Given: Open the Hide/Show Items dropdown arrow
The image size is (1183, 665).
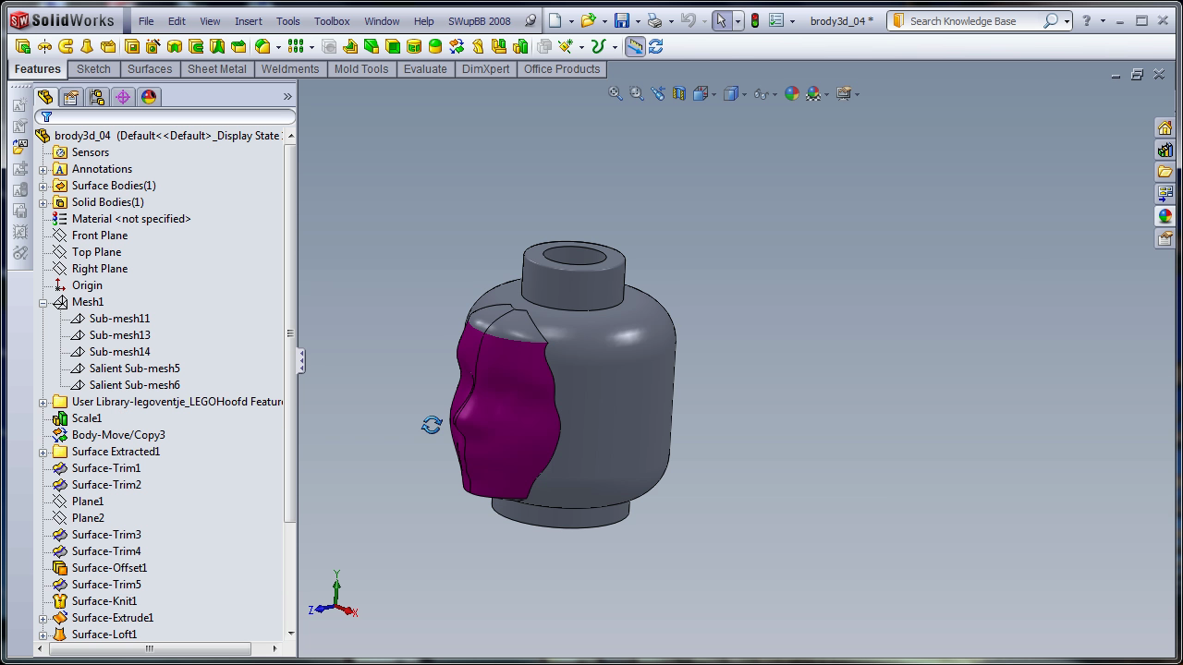Looking at the screenshot, I should pyautogui.click(x=775, y=94).
